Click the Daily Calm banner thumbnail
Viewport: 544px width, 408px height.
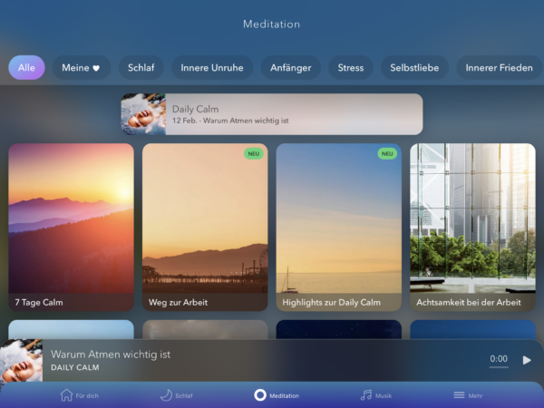point(143,114)
